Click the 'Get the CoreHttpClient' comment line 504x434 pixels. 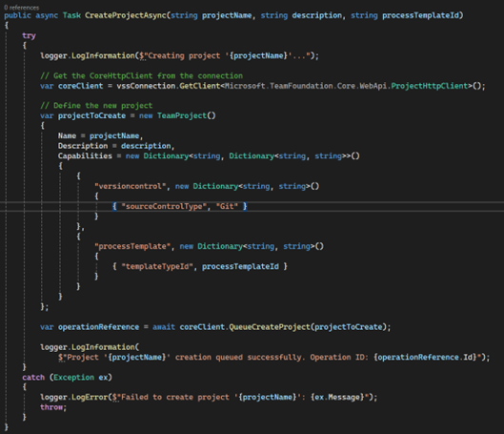click(141, 76)
